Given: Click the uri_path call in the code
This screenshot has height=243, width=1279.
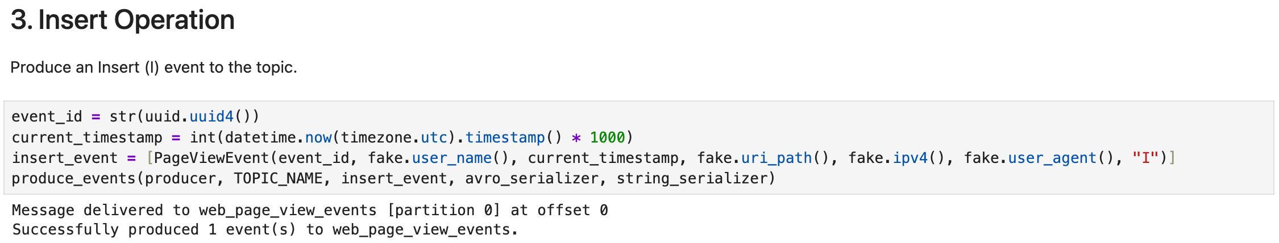Looking at the screenshot, I should [776, 158].
